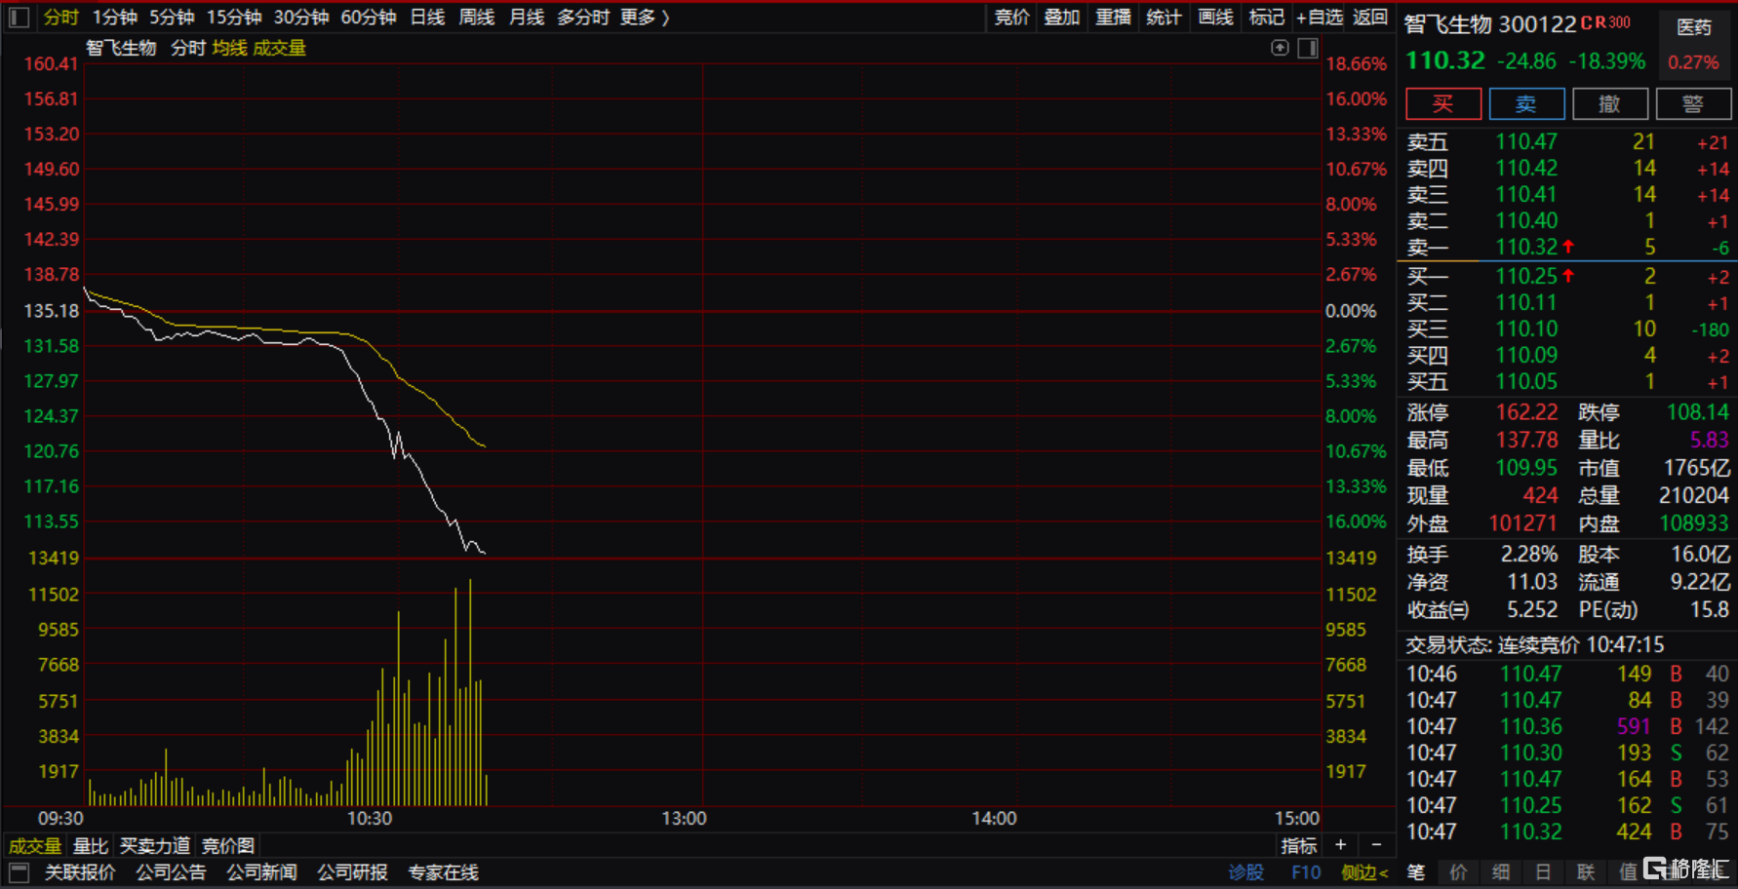Click the 医药 sector label
Screen dimensions: 1738x889
point(1694,27)
